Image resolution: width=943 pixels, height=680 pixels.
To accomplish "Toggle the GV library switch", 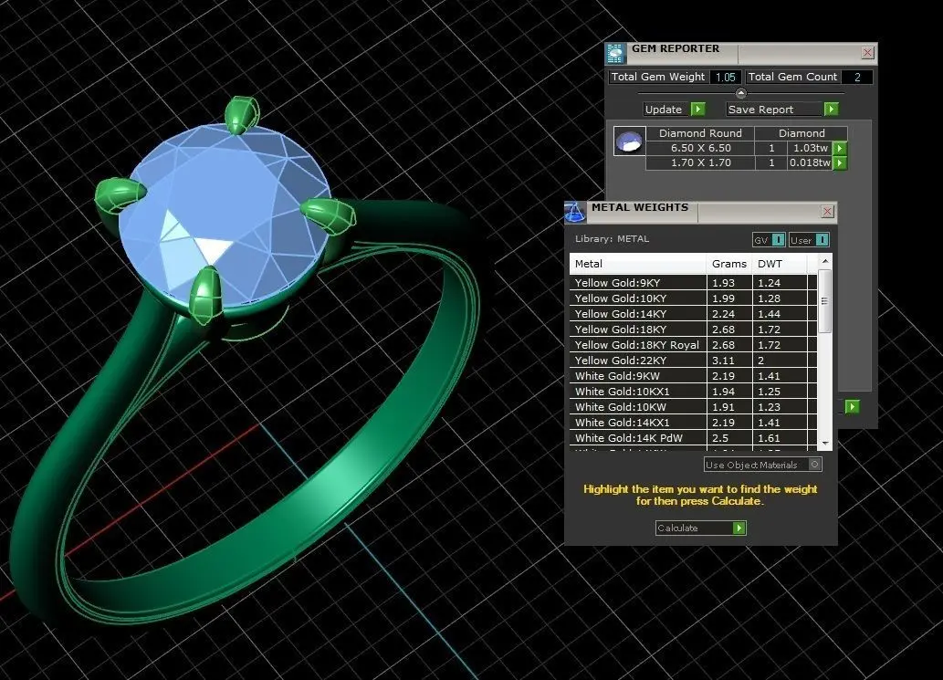I will pos(778,240).
